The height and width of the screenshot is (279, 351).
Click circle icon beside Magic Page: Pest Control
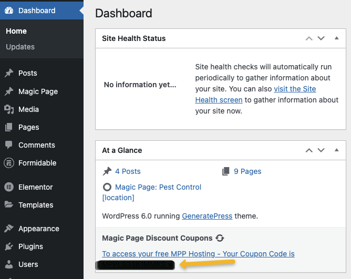[107, 187]
